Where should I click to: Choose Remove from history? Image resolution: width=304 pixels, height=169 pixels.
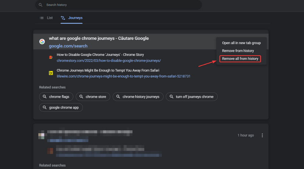(x=238, y=51)
